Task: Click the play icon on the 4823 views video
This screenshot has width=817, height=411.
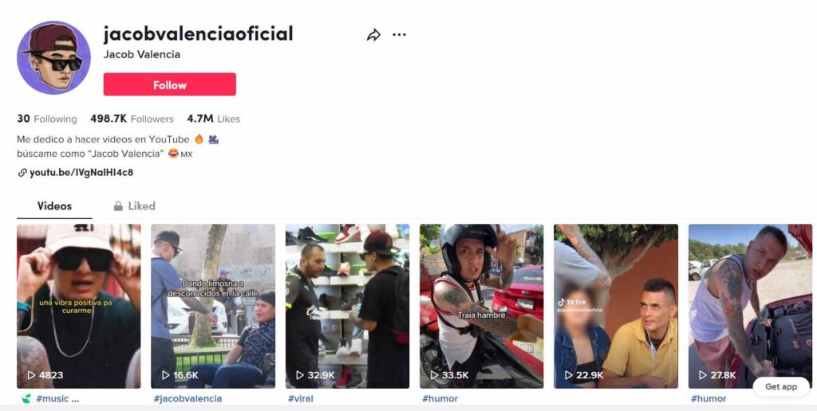Action: click(31, 374)
